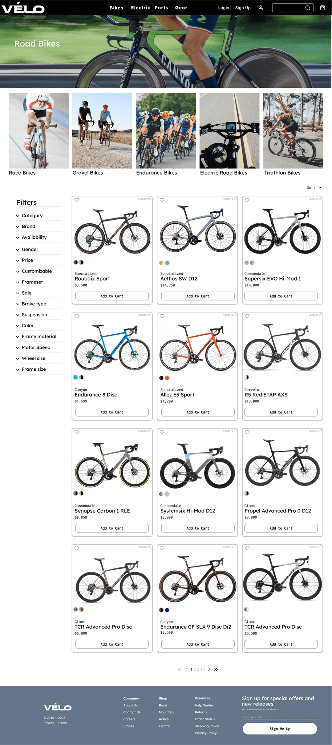Toggle Compare on R5 Red ETAP AXS
Viewport: 332px width, 745px height.
pos(315,315)
